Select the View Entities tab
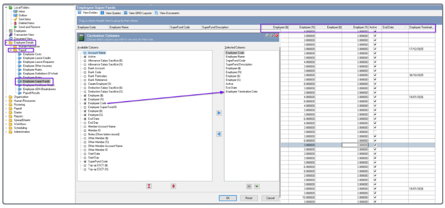445x208 pixels. click(88, 13)
